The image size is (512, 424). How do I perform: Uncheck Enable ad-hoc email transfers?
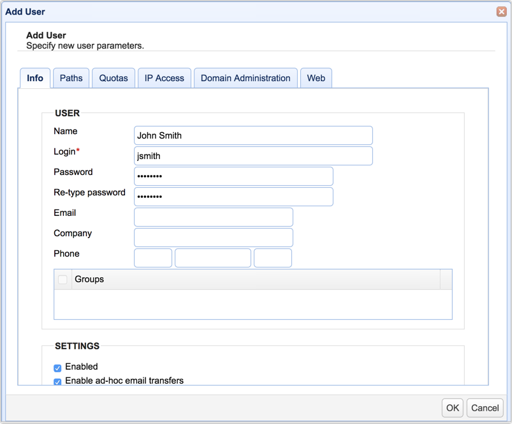[57, 381]
